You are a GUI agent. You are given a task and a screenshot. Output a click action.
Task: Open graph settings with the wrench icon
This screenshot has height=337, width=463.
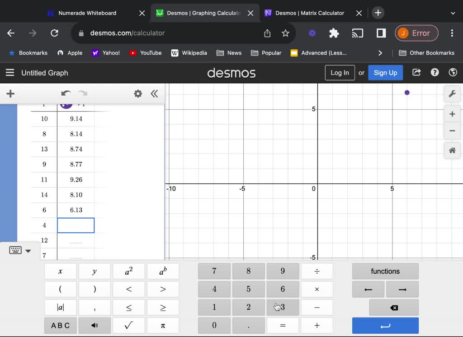(452, 94)
